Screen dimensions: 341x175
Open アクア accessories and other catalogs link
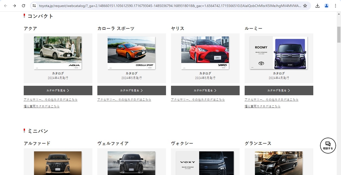tap(51, 99)
